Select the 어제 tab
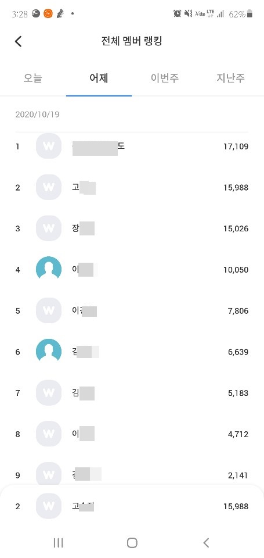 99,78
